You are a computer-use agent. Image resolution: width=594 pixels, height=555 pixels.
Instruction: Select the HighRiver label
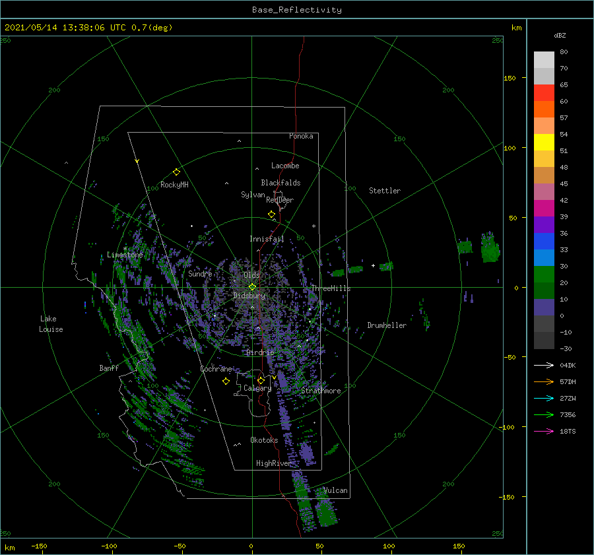tap(273, 463)
